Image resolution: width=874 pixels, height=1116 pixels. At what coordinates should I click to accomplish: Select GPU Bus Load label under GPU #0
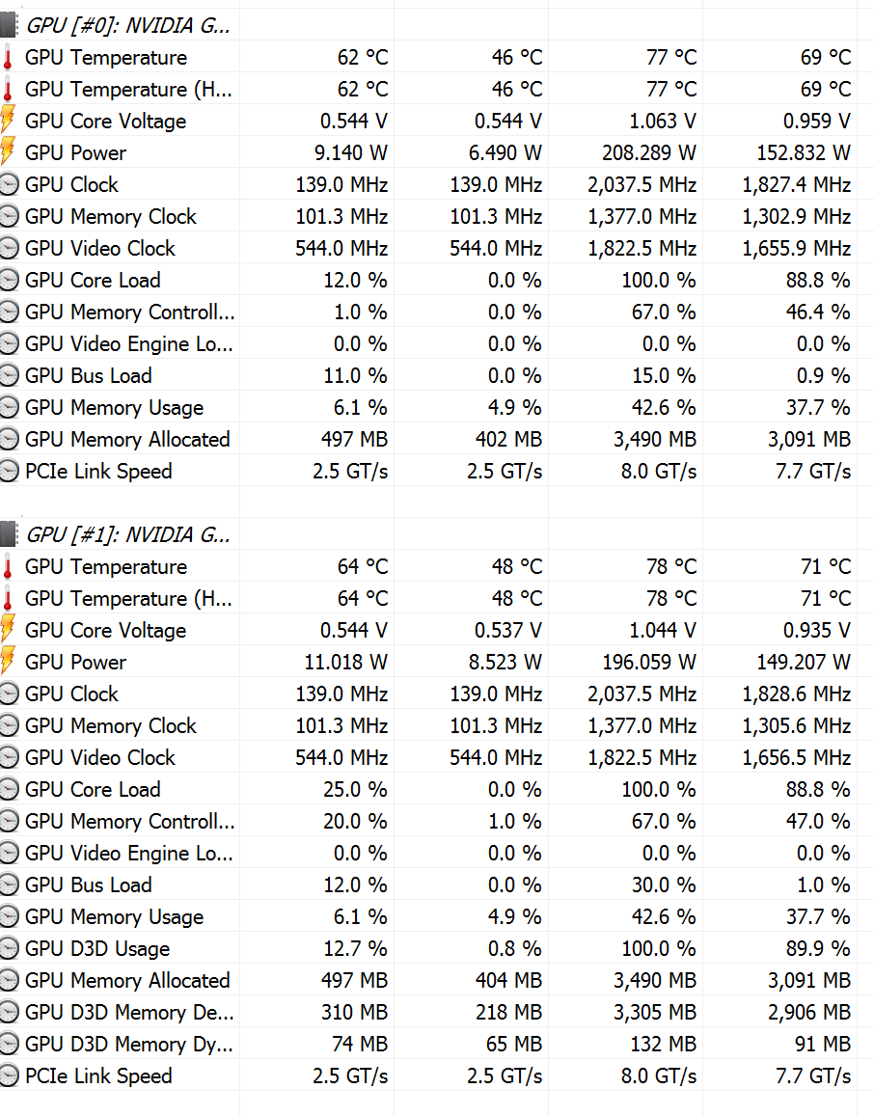pyautogui.click(x=88, y=375)
